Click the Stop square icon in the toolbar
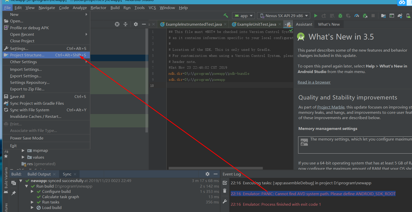The width and height of the screenshot is (412, 212). click(x=373, y=16)
